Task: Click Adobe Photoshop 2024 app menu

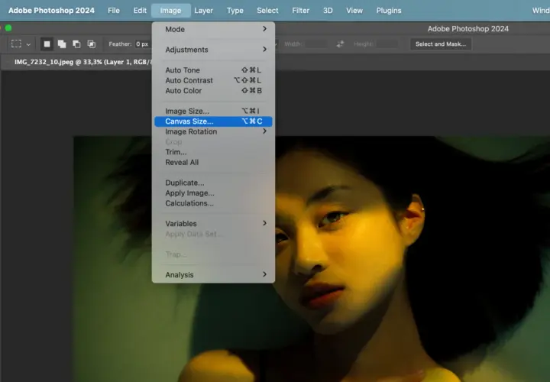Action: (x=52, y=11)
